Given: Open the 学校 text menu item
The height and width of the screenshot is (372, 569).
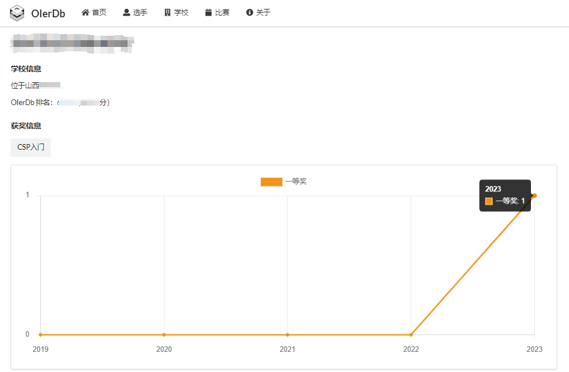Looking at the screenshot, I should 181,12.
